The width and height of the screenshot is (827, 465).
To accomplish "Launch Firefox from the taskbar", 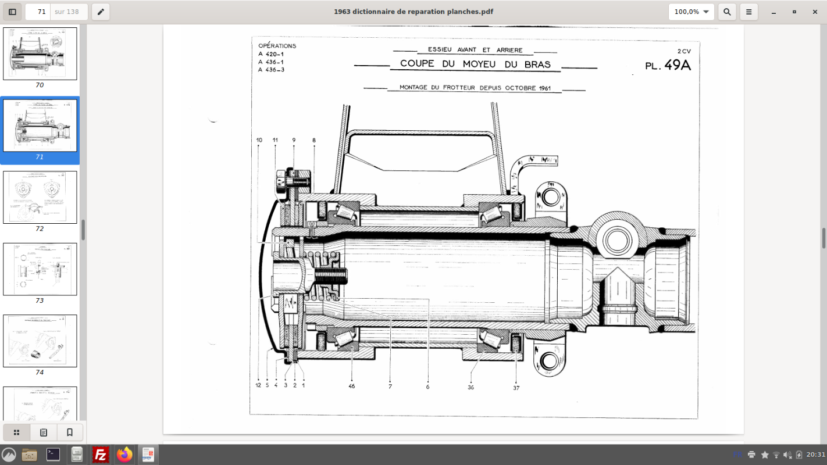I will pyautogui.click(x=124, y=455).
